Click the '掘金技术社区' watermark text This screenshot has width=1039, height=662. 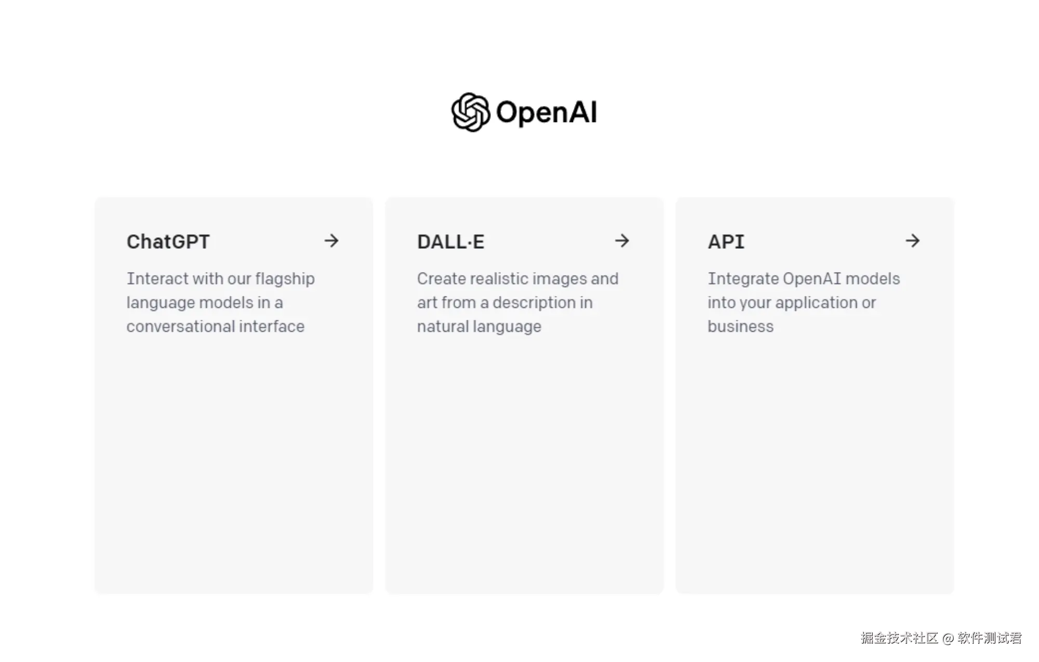coord(899,638)
